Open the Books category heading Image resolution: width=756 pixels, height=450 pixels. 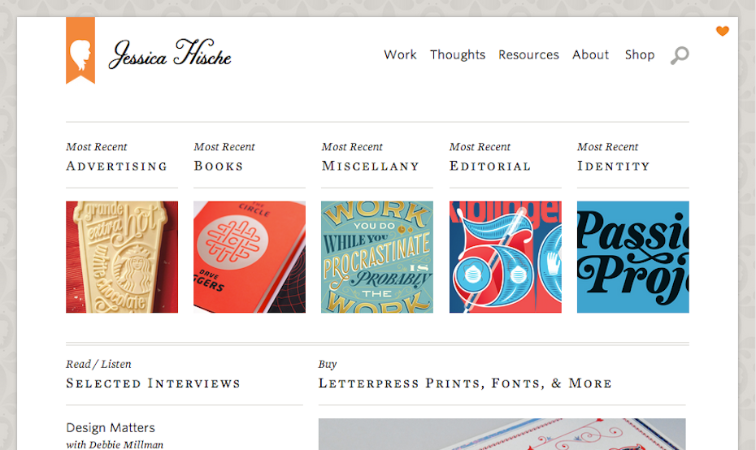pyautogui.click(x=219, y=166)
